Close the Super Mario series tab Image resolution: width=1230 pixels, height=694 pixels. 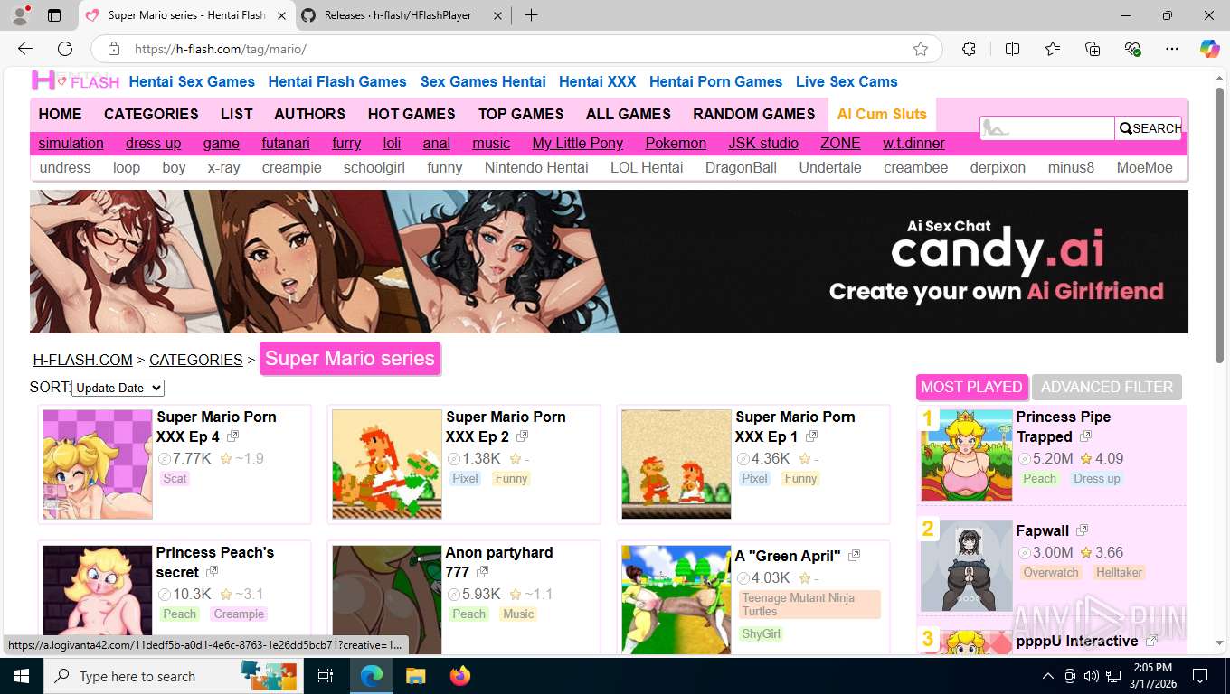pos(280,15)
